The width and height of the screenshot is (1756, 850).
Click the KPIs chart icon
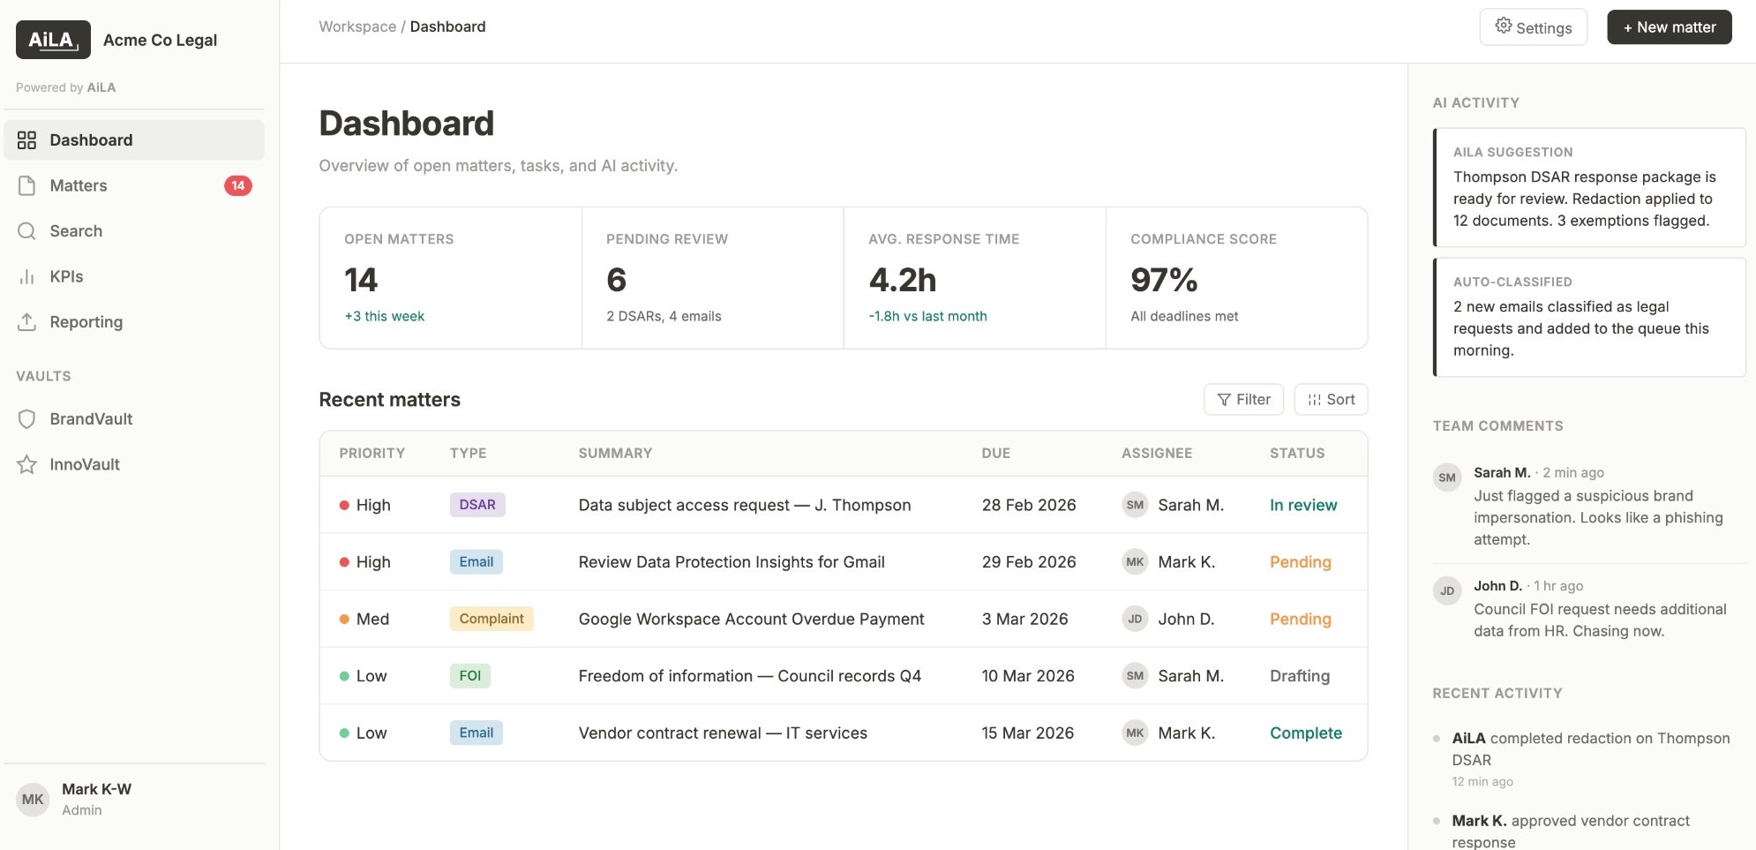27,276
